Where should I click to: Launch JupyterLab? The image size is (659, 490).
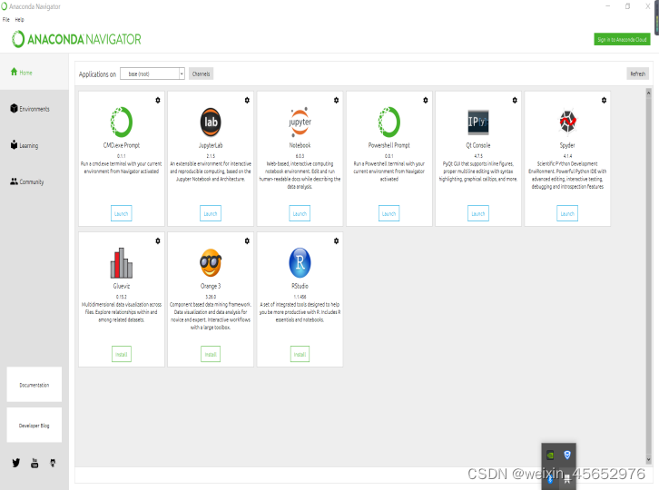[x=211, y=213]
